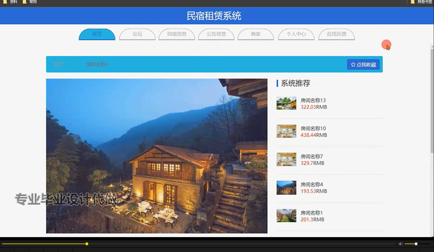This screenshot has height=252, width=434.
Task: Click 房间名称7 in the 系统推荐 list
Action: click(x=311, y=157)
